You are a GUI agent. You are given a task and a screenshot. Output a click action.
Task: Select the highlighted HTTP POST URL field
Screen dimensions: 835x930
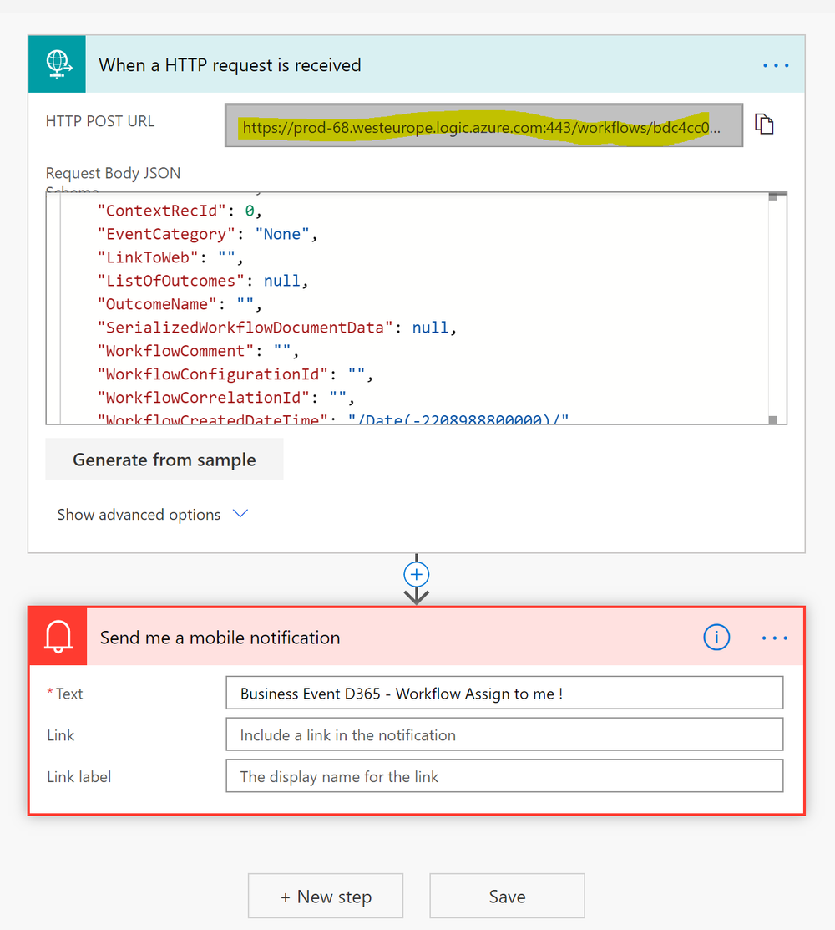484,125
